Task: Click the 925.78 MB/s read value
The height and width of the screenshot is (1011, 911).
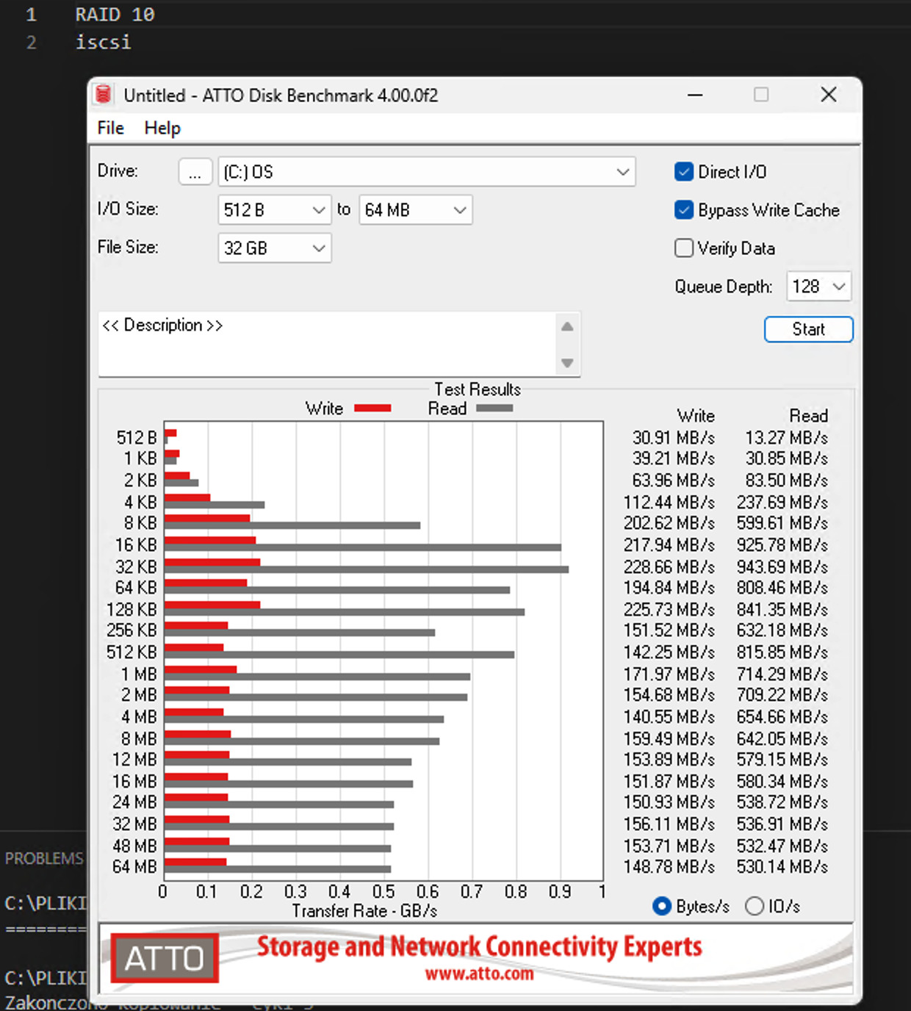Action: click(782, 545)
